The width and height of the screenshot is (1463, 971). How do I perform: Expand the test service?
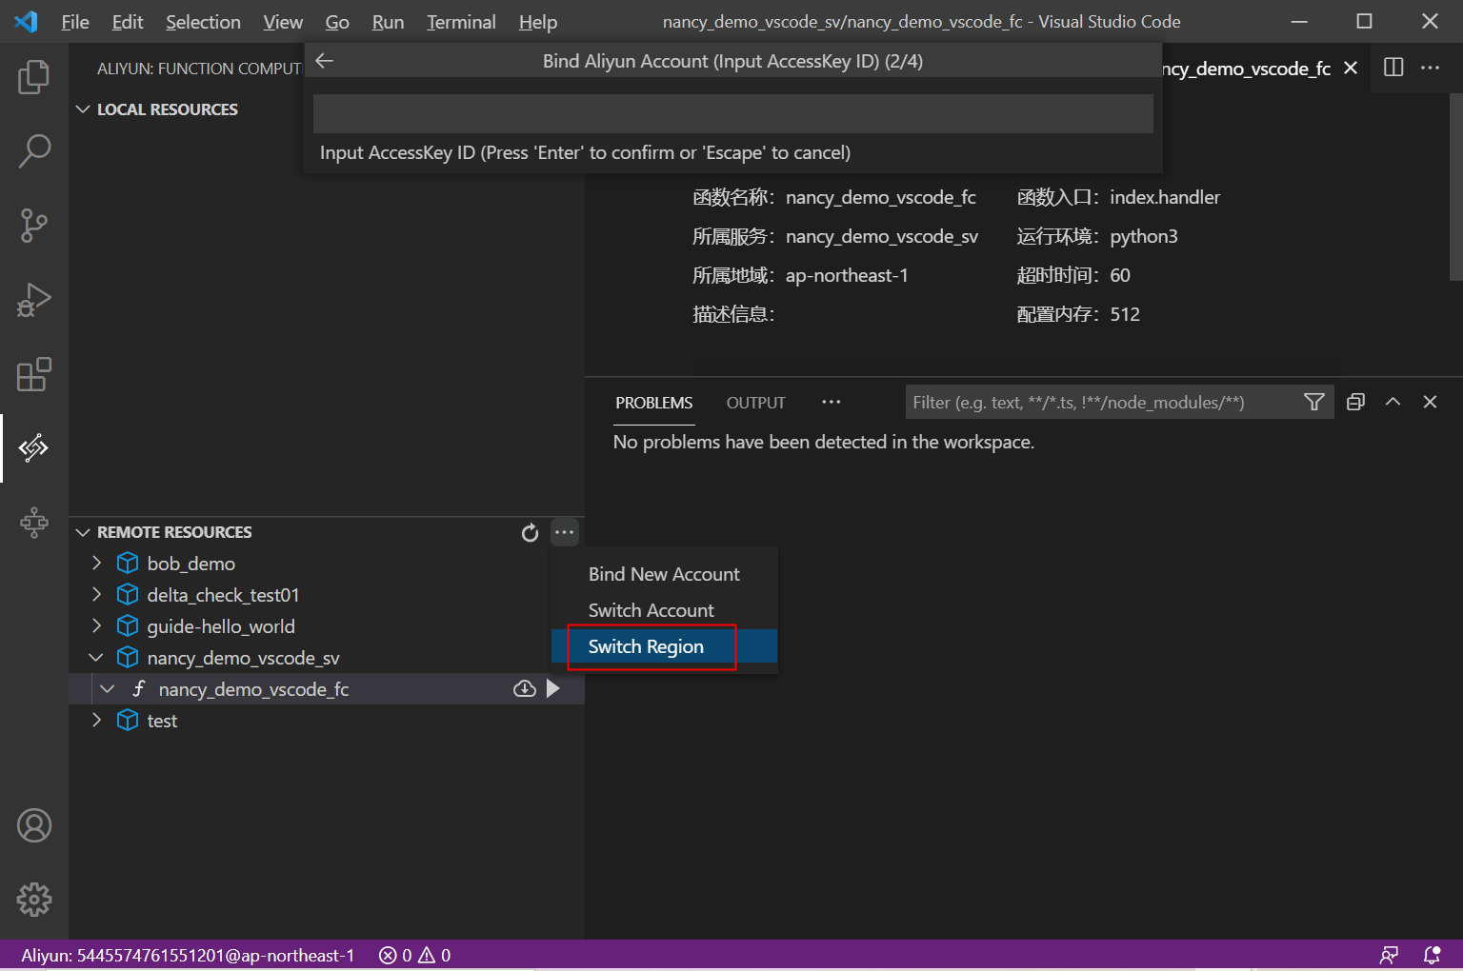pos(96,720)
